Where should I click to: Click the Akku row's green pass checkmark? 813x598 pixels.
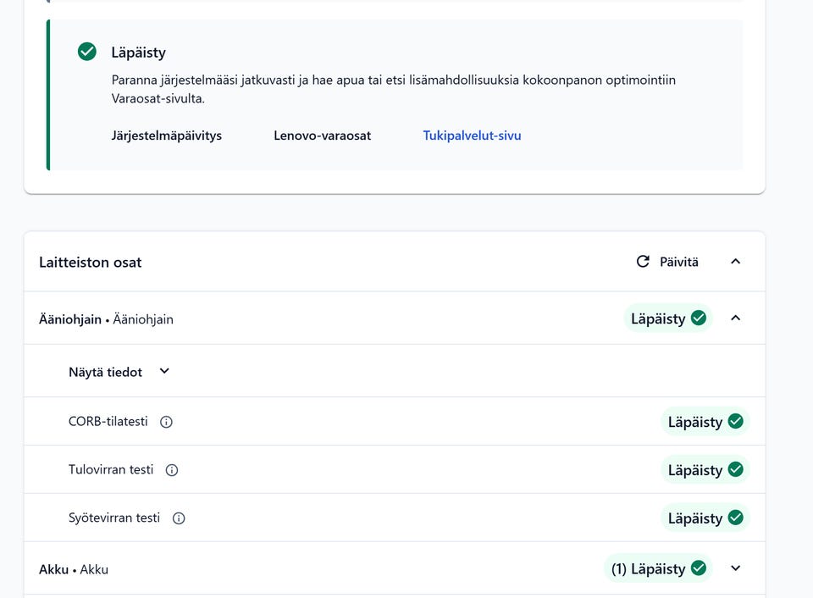(x=699, y=568)
